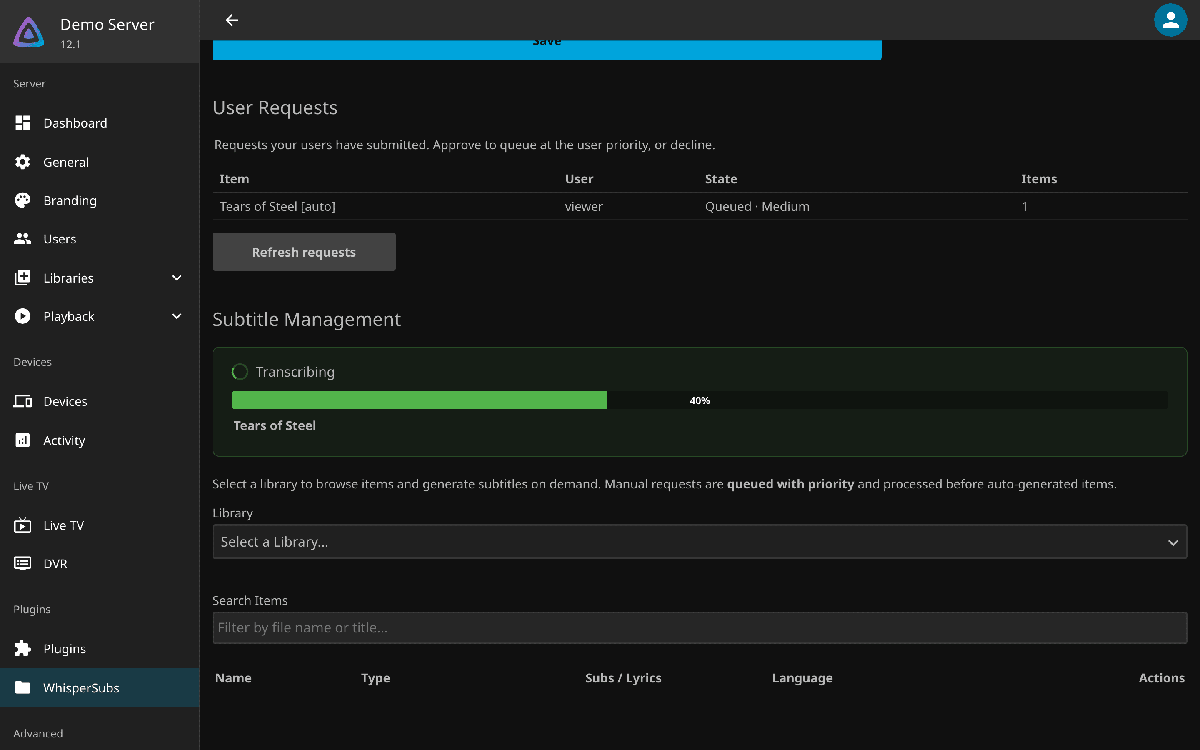Viewport: 1200px width, 750px height.
Task: Click the Plugins puzzle icon
Action: coord(22,648)
